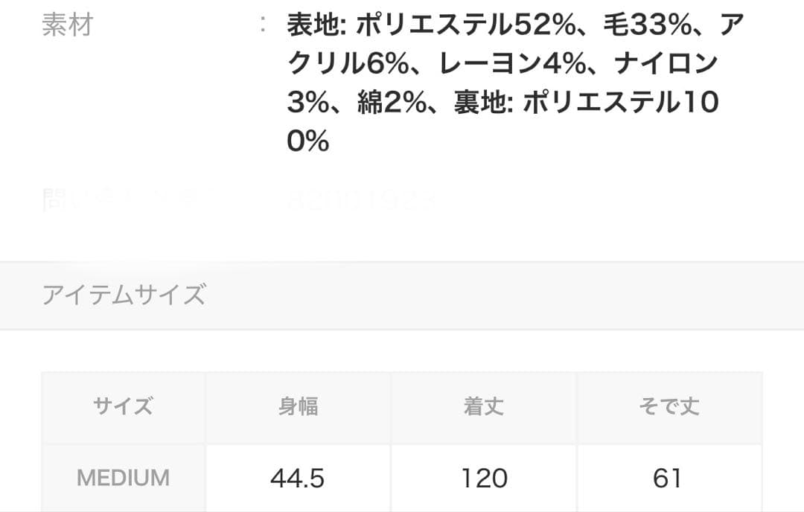Click the ナイロン text

pyautogui.click(x=666, y=63)
